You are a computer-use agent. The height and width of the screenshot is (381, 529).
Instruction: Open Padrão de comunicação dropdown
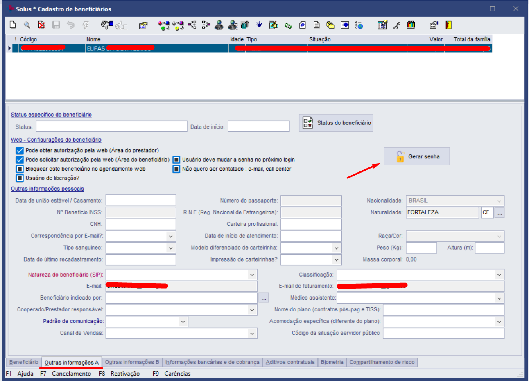point(183,322)
